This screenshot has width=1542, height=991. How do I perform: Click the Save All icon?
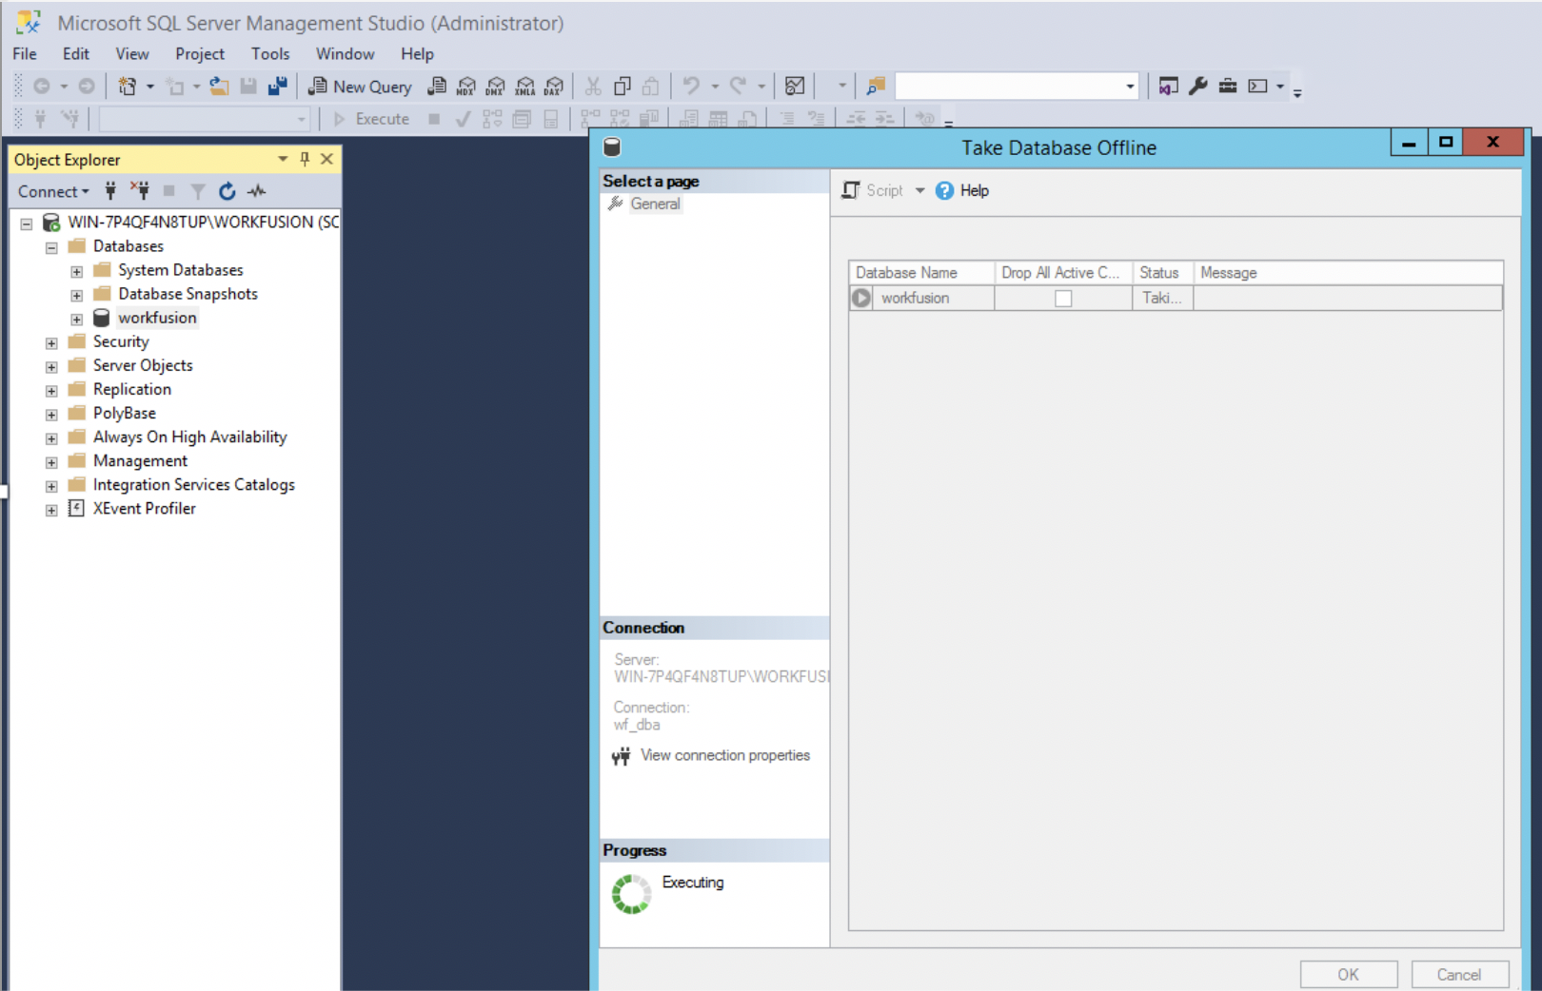click(278, 87)
